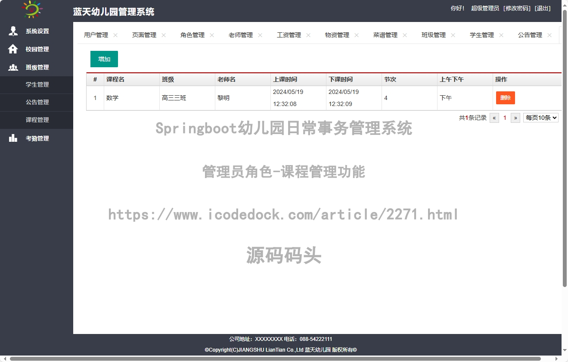Close the 用户管理 tab
Screen dimensions: 568x362
click(115, 35)
